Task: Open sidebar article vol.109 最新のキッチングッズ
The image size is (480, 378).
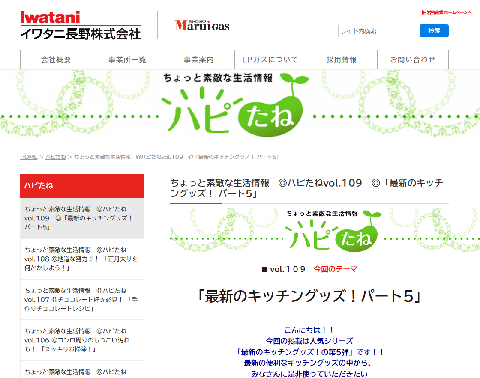Action: [x=82, y=218]
